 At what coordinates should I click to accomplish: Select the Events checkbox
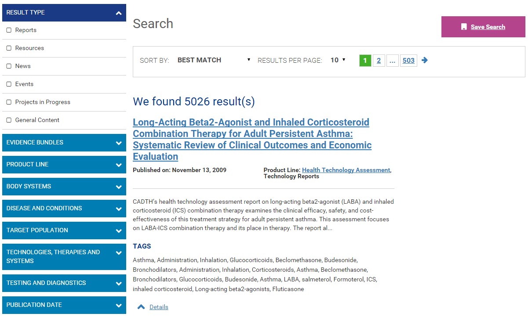click(9, 84)
